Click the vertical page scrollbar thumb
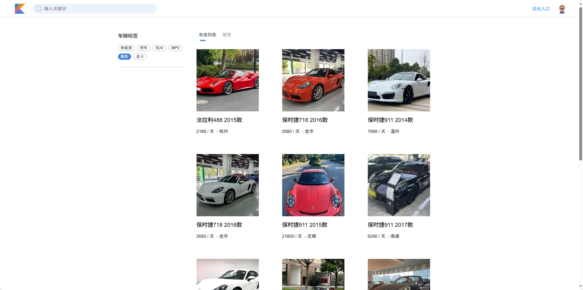Viewport: 583px width, 290px height. [x=581, y=83]
